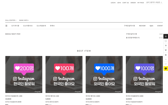Click the sidebar thumbs-up icon
The width and height of the screenshot is (168, 105).
(166, 55)
